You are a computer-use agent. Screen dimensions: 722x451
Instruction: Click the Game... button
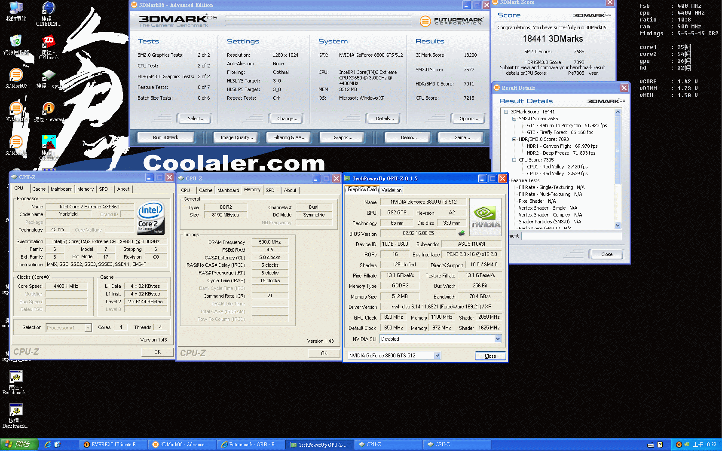tap(462, 137)
